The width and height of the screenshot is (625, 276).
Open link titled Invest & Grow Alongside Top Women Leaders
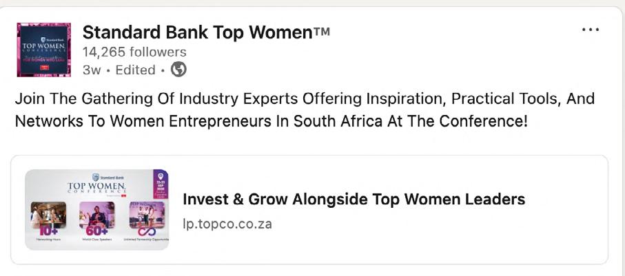click(x=354, y=200)
